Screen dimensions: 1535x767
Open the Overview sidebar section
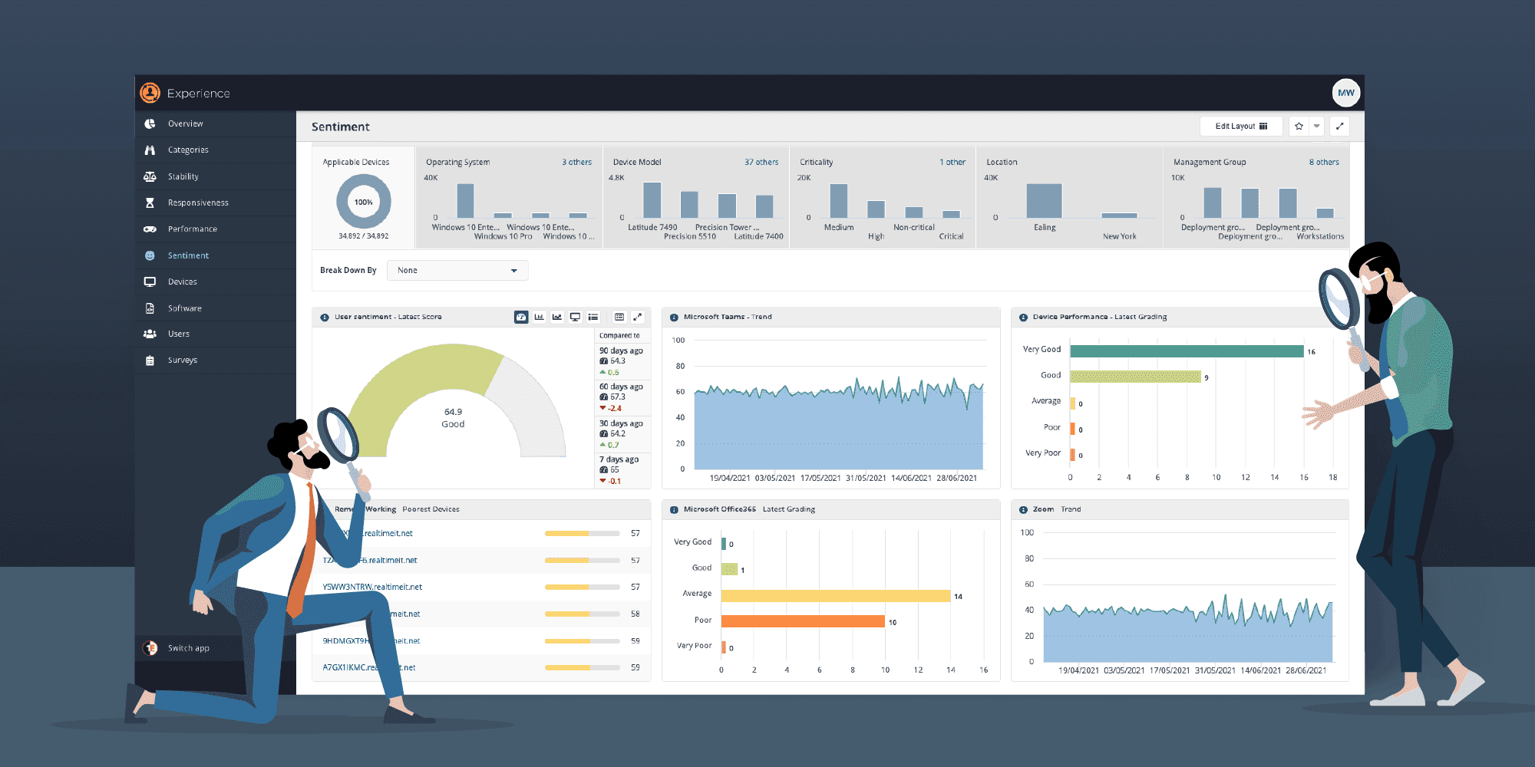click(185, 123)
